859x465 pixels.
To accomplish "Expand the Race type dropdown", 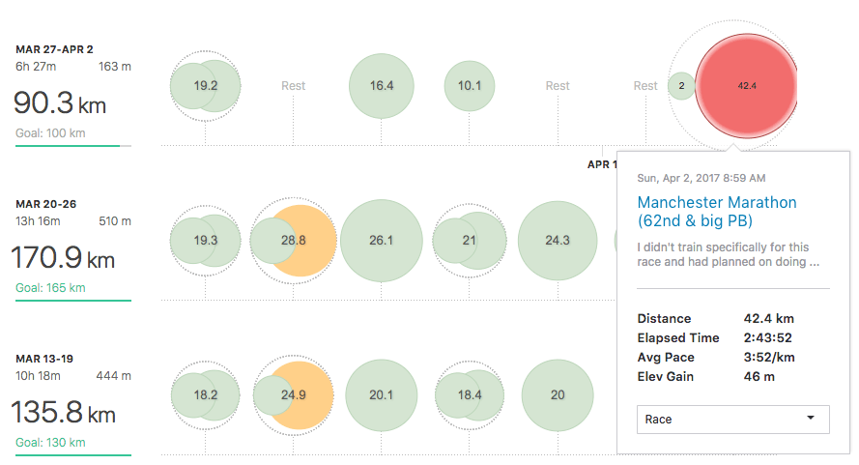I will (x=733, y=420).
